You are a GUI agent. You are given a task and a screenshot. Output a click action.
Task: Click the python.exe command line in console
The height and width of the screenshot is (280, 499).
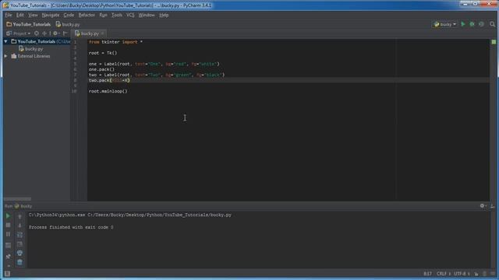[x=130, y=215]
